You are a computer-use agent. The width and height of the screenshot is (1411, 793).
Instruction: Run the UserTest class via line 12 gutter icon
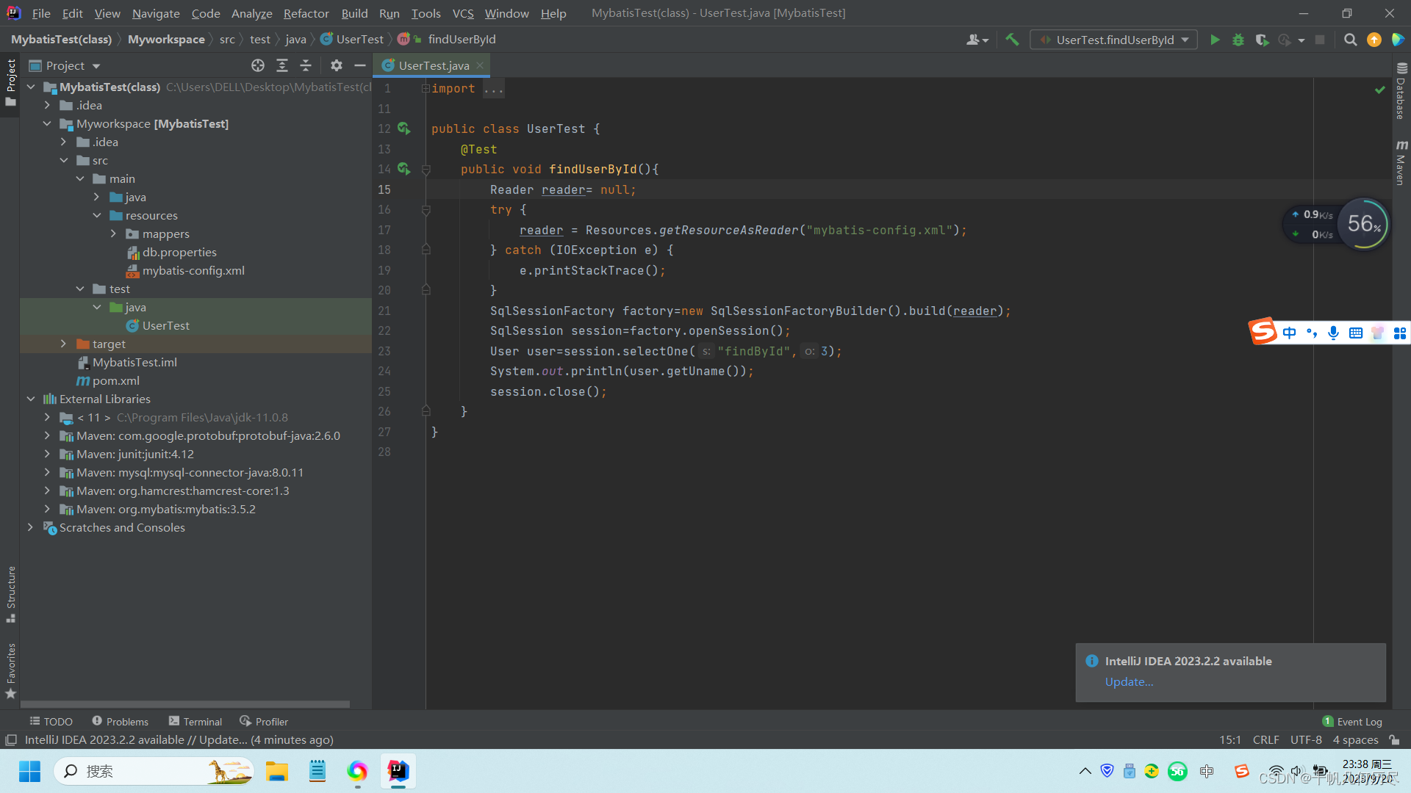[x=404, y=128]
